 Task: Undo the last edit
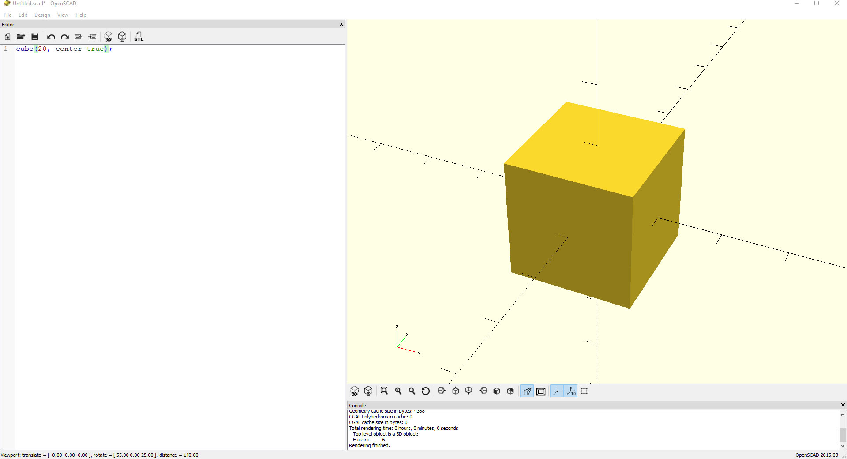51,37
